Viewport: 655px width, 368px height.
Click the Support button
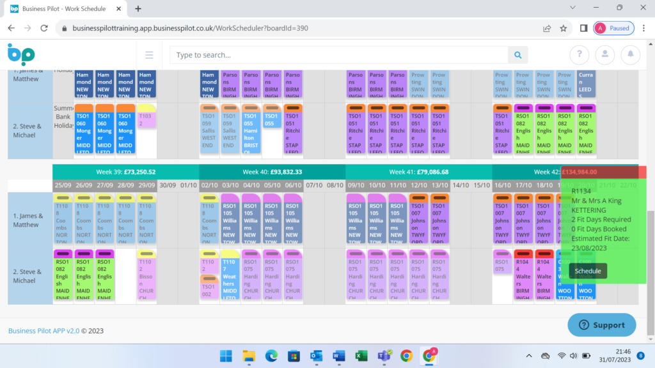[601, 325]
